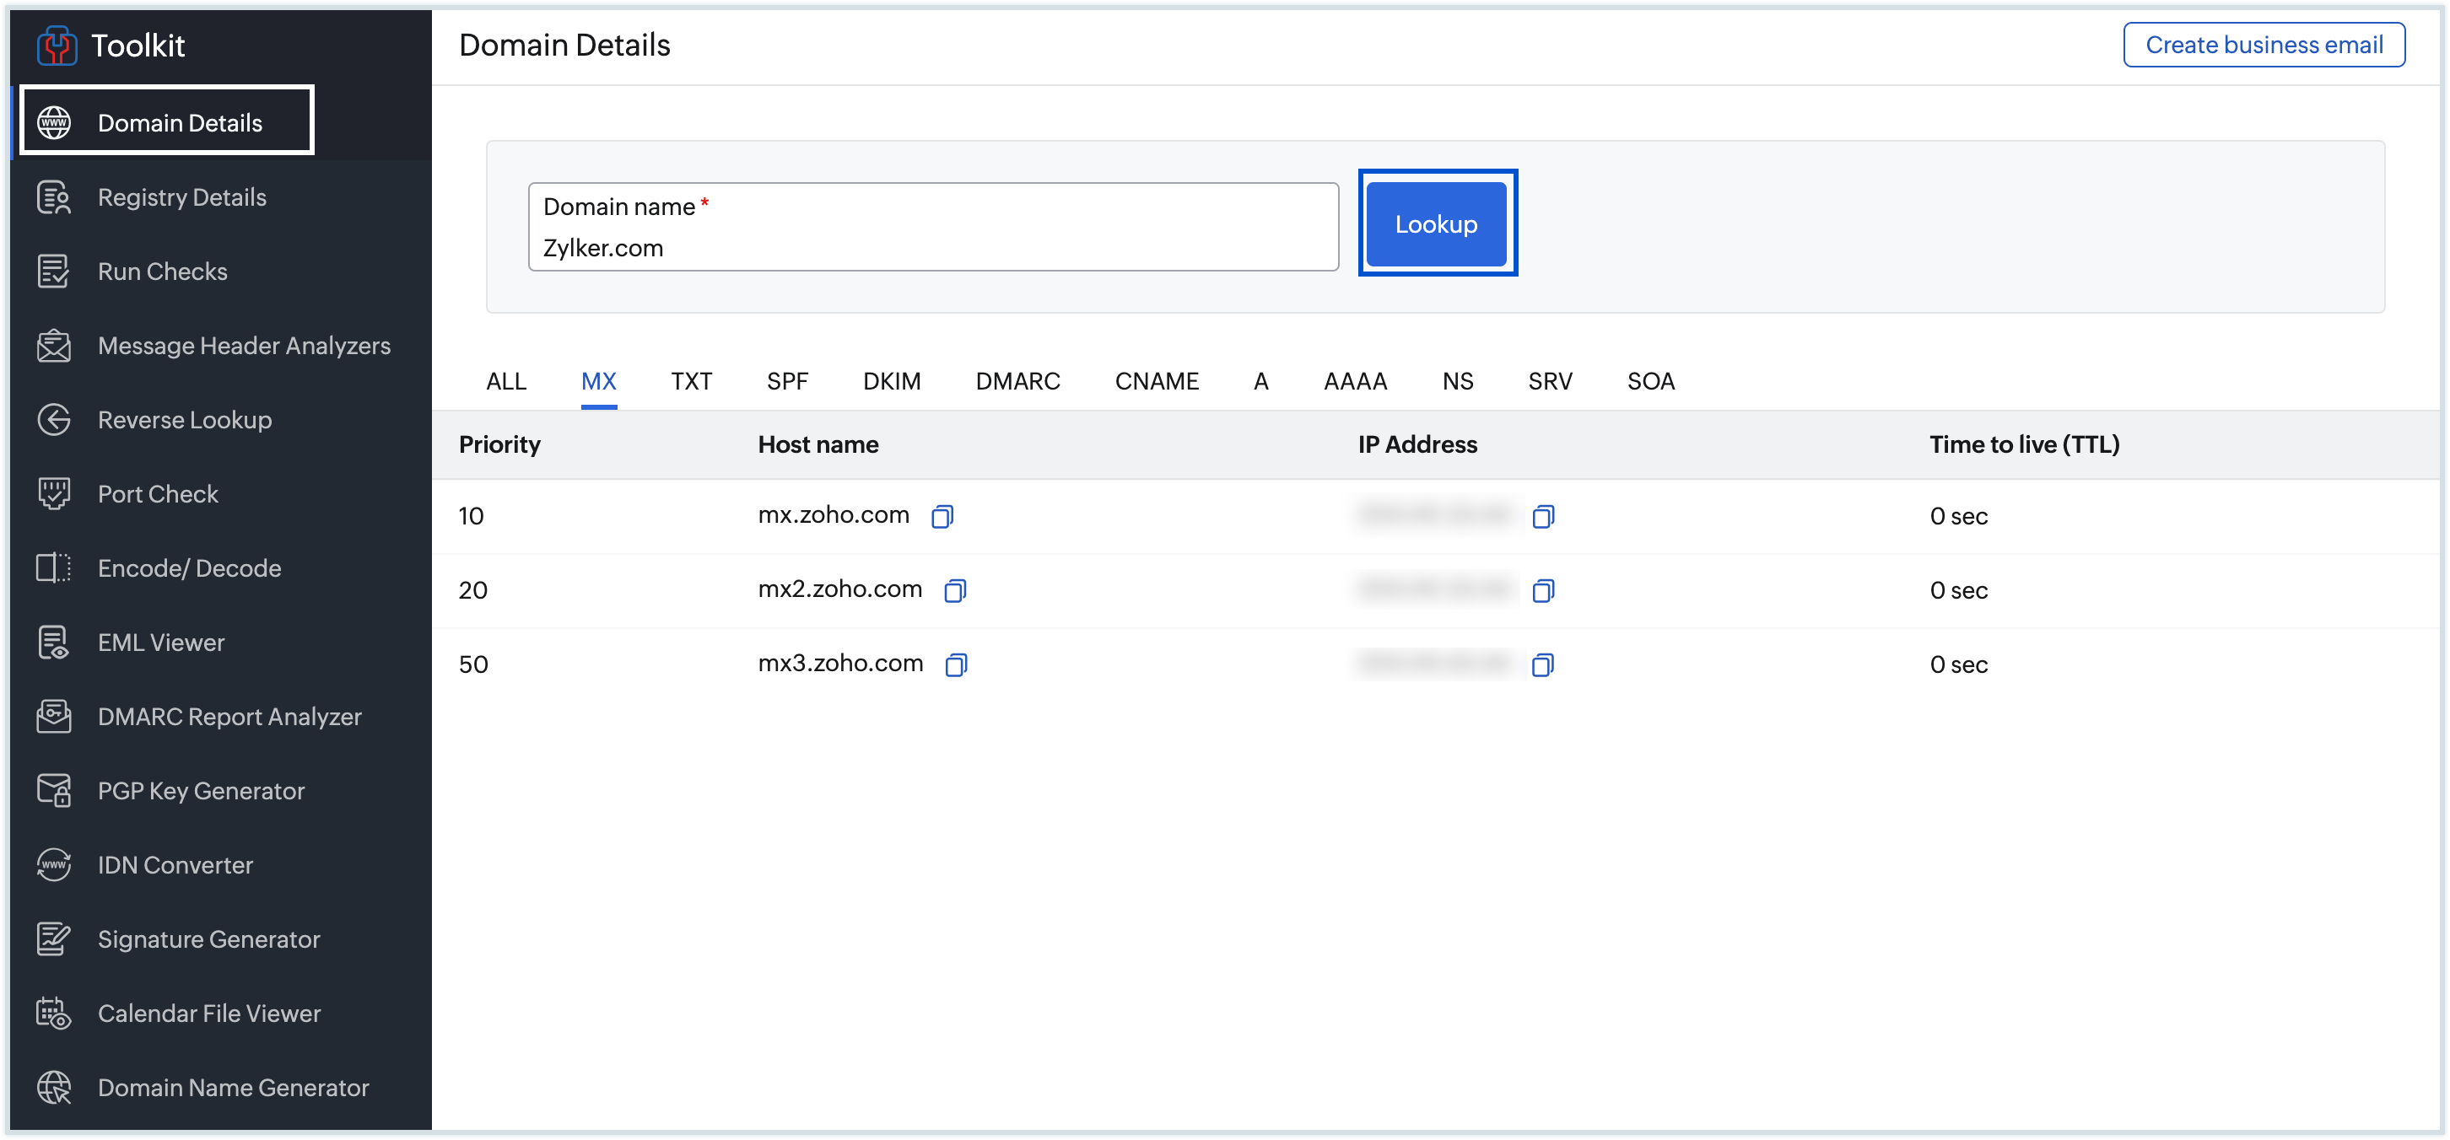Image resolution: width=2450 pixels, height=1140 pixels.
Task: Open the Signature Generator
Action: pos(208,938)
